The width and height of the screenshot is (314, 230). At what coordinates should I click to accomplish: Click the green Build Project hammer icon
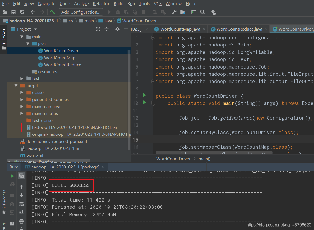53,12
